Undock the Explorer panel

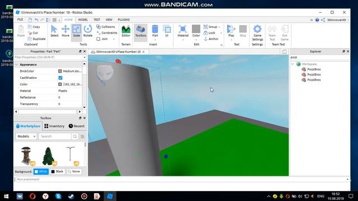(x=343, y=51)
